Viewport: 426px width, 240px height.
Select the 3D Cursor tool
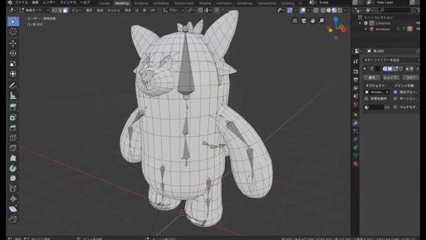coord(13,31)
